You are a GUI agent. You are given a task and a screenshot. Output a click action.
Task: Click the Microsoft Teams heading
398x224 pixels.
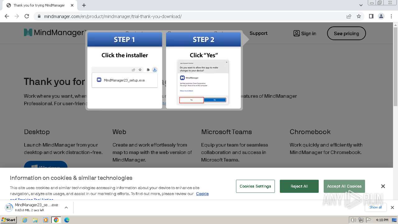point(226,132)
